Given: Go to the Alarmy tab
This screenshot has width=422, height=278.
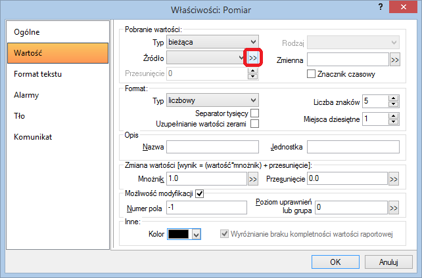Looking at the screenshot, I should pos(58,94).
